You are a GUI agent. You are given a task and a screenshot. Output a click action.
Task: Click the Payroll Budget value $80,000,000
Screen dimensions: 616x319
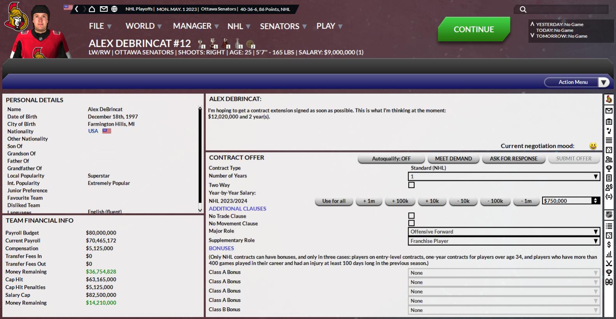[101, 233]
